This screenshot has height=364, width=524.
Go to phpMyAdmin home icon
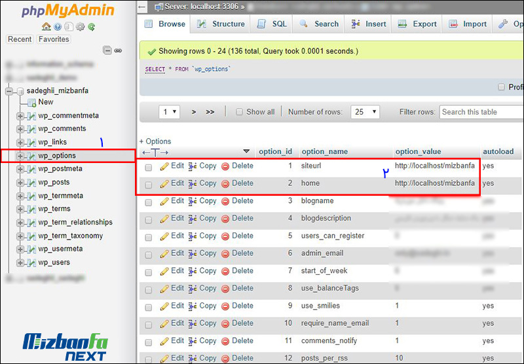pos(46,27)
